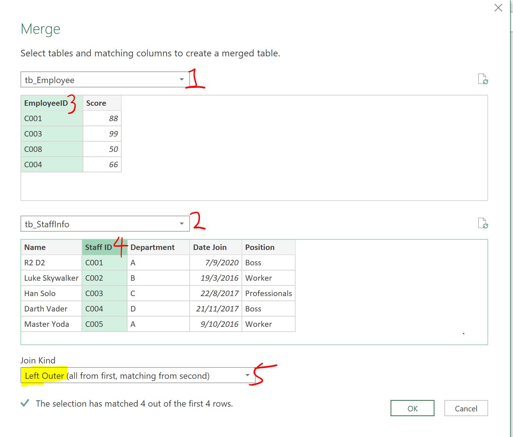Cancel the merge operation

(x=466, y=408)
